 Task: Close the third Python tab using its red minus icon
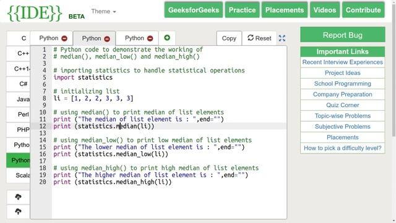(x=150, y=38)
